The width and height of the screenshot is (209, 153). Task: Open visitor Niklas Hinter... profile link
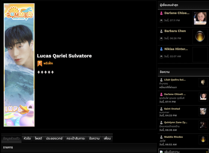(176, 49)
